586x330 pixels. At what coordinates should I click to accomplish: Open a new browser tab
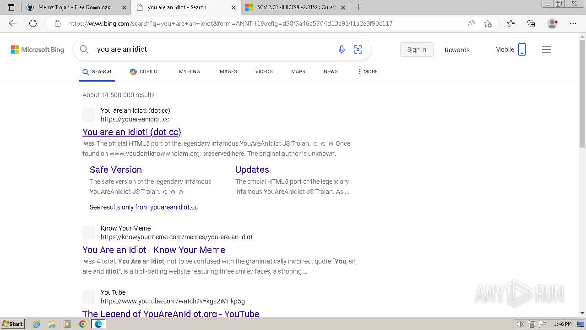[x=358, y=7]
